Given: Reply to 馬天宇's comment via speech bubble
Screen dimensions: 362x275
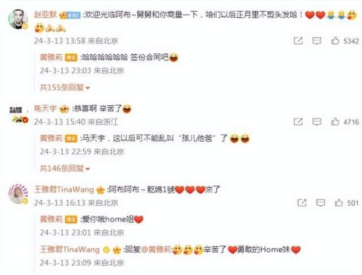Looking at the screenshot, I should pos(317,122).
